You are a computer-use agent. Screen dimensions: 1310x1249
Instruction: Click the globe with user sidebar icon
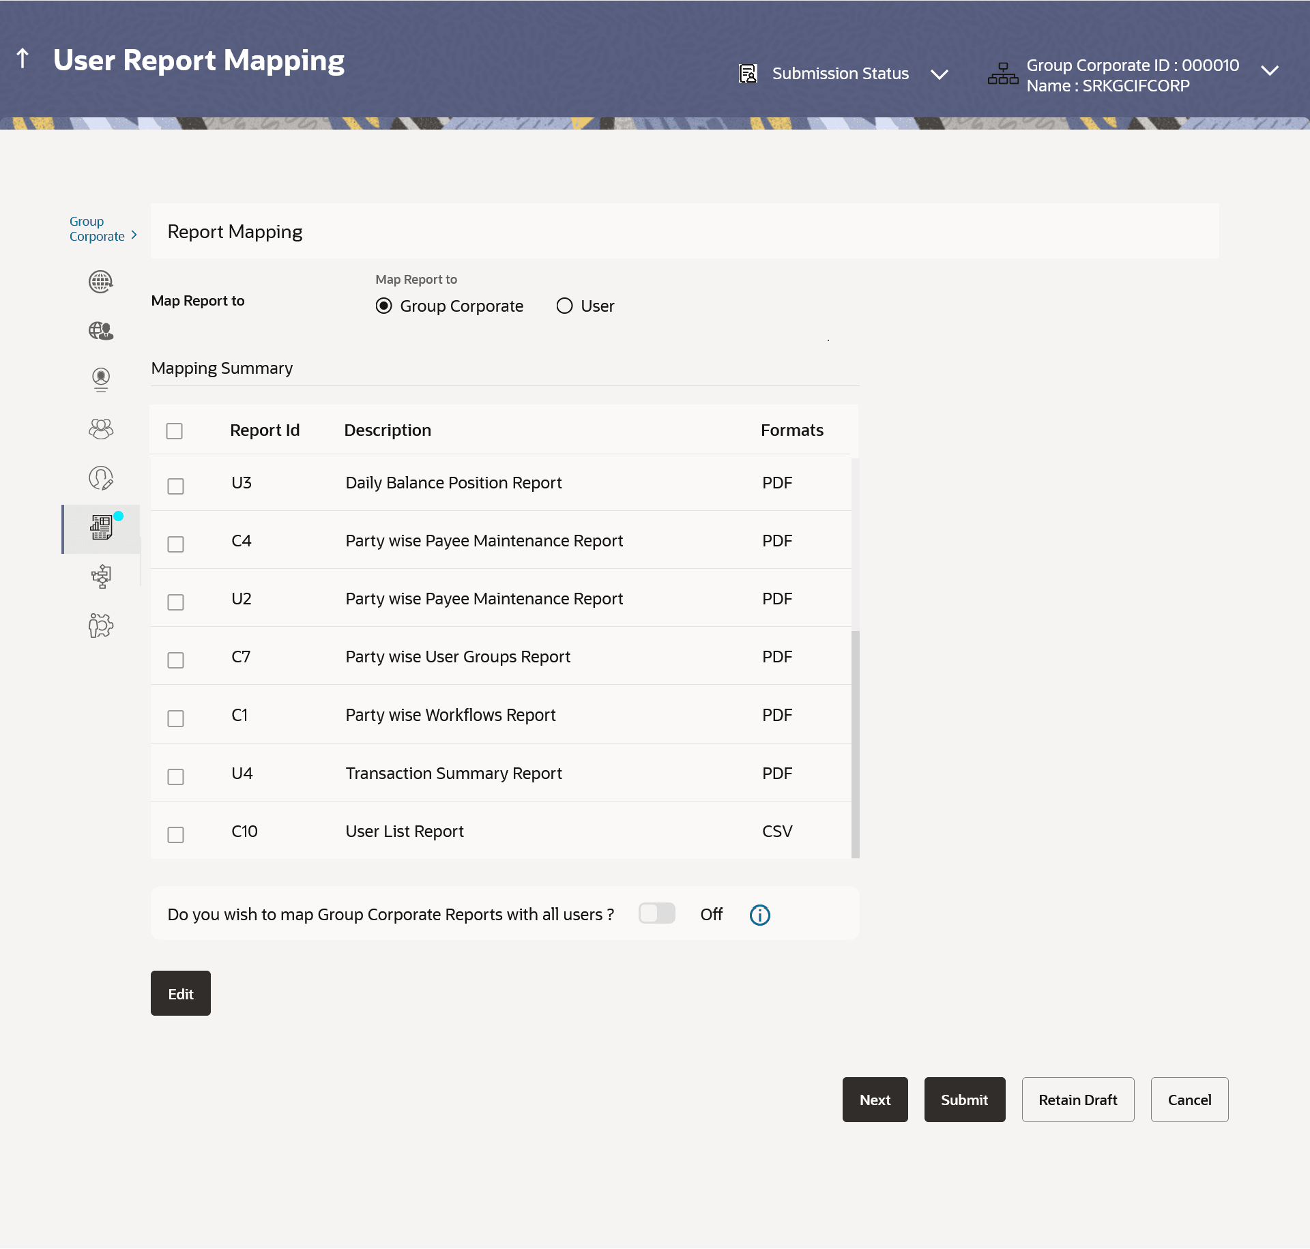click(101, 331)
